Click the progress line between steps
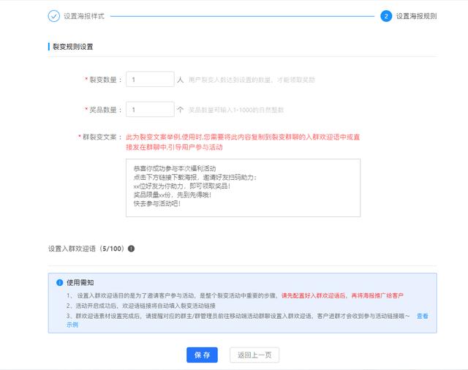This screenshot has width=468, height=370. (x=241, y=15)
